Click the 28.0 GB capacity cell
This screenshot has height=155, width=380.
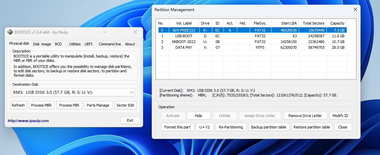(x=337, y=47)
